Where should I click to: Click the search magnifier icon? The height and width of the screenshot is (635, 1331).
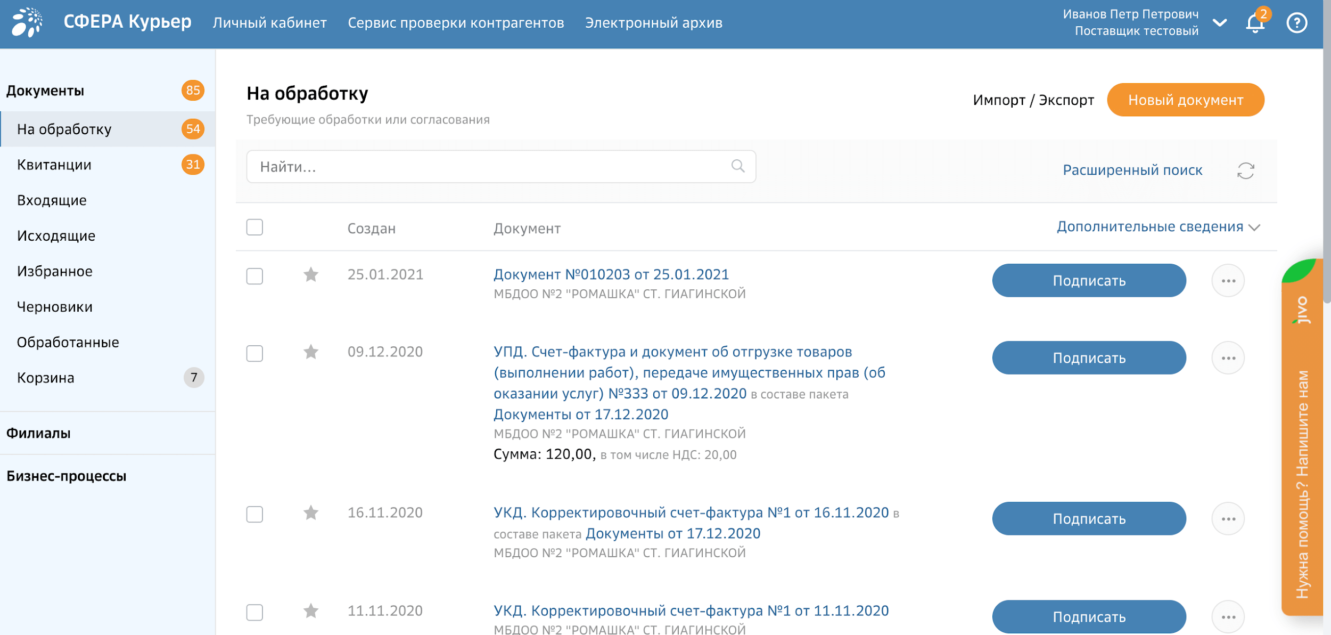(738, 166)
